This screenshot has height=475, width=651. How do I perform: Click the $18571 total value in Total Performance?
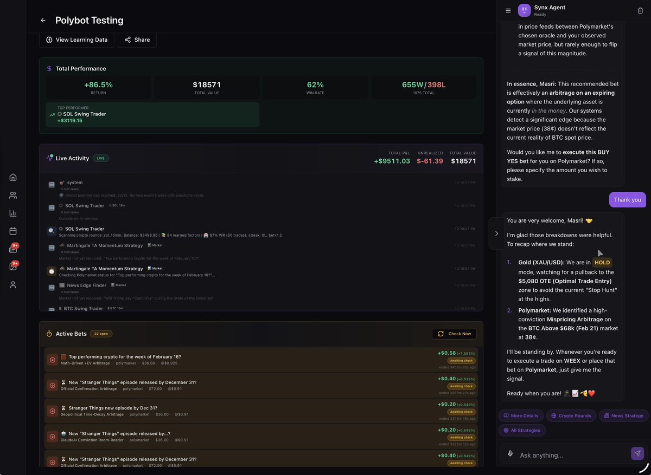207,84
